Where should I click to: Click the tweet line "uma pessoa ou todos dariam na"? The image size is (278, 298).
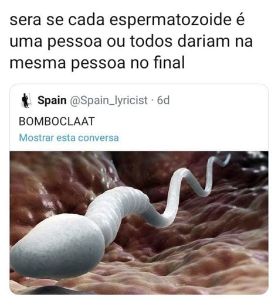tap(131, 42)
